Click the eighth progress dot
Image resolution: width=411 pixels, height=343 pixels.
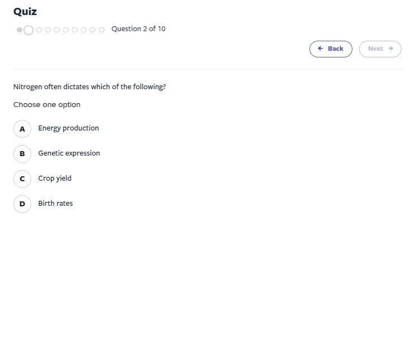84,30
